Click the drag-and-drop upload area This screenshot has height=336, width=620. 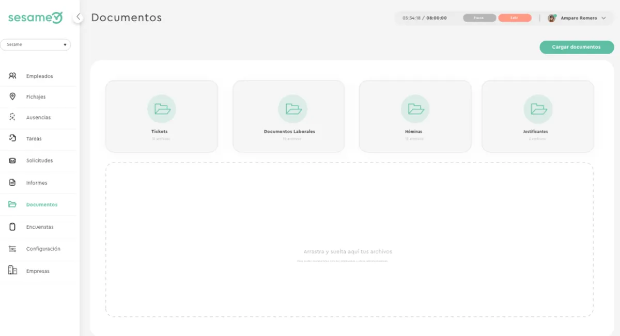click(x=349, y=239)
